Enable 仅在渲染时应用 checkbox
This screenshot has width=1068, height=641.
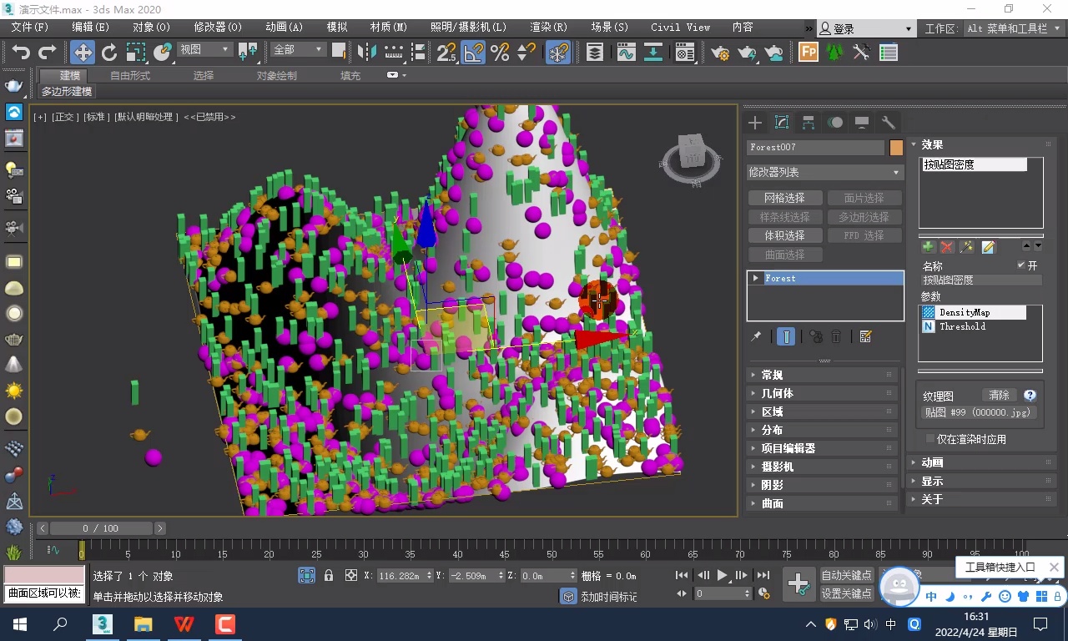930,439
